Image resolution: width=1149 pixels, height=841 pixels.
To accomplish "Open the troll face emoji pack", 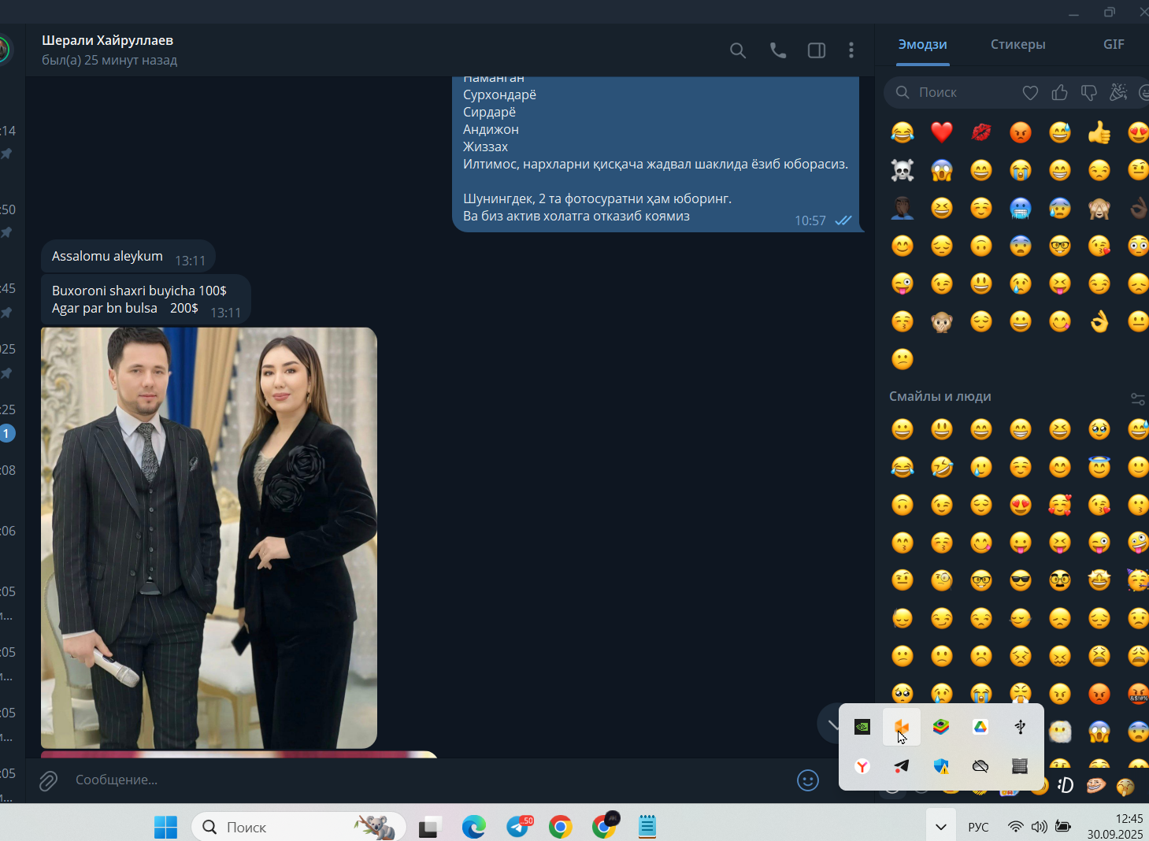I will (x=1095, y=785).
